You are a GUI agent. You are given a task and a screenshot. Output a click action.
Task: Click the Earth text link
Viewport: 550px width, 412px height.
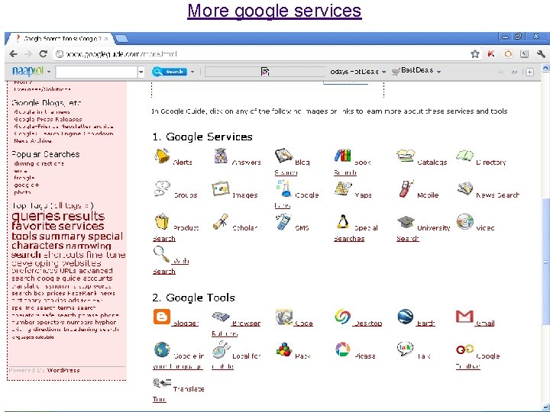pyautogui.click(x=425, y=323)
